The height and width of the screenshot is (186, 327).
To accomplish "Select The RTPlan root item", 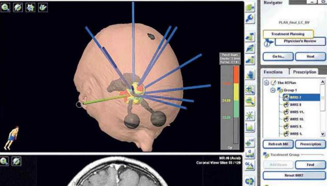I will [287, 83].
